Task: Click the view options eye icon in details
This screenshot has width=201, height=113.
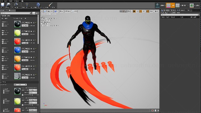Action: pos(37,13)
